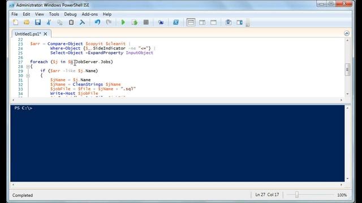This screenshot has height=203, width=362.
Task: Undo the last edit
Action: [x=97, y=23]
